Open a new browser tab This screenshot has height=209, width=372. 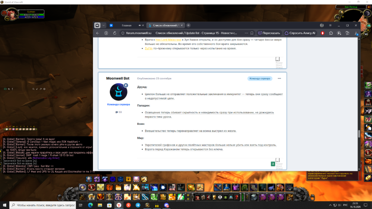(188, 25)
